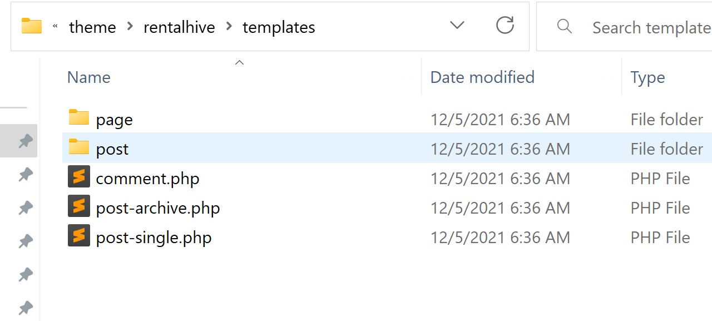Image resolution: width=712 pixels, height=321 pixels.
Task: Click the refresh icon in address bar
Action: pyautogui.click(x=505, y=25)
